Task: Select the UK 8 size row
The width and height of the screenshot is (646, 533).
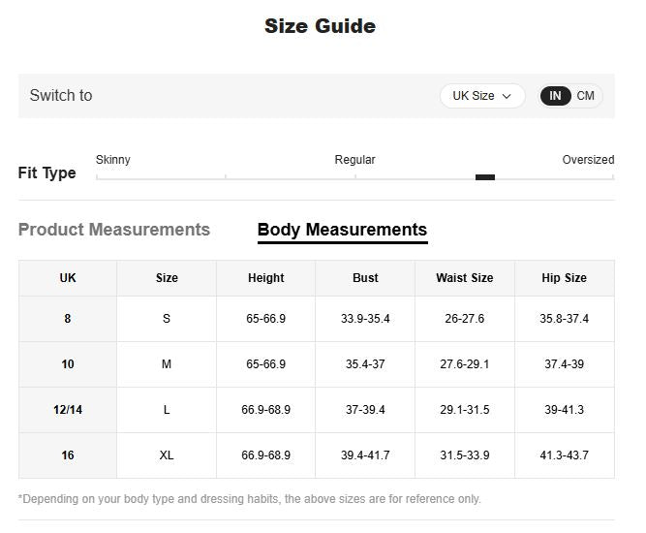Action: click(x=68, y=319)
